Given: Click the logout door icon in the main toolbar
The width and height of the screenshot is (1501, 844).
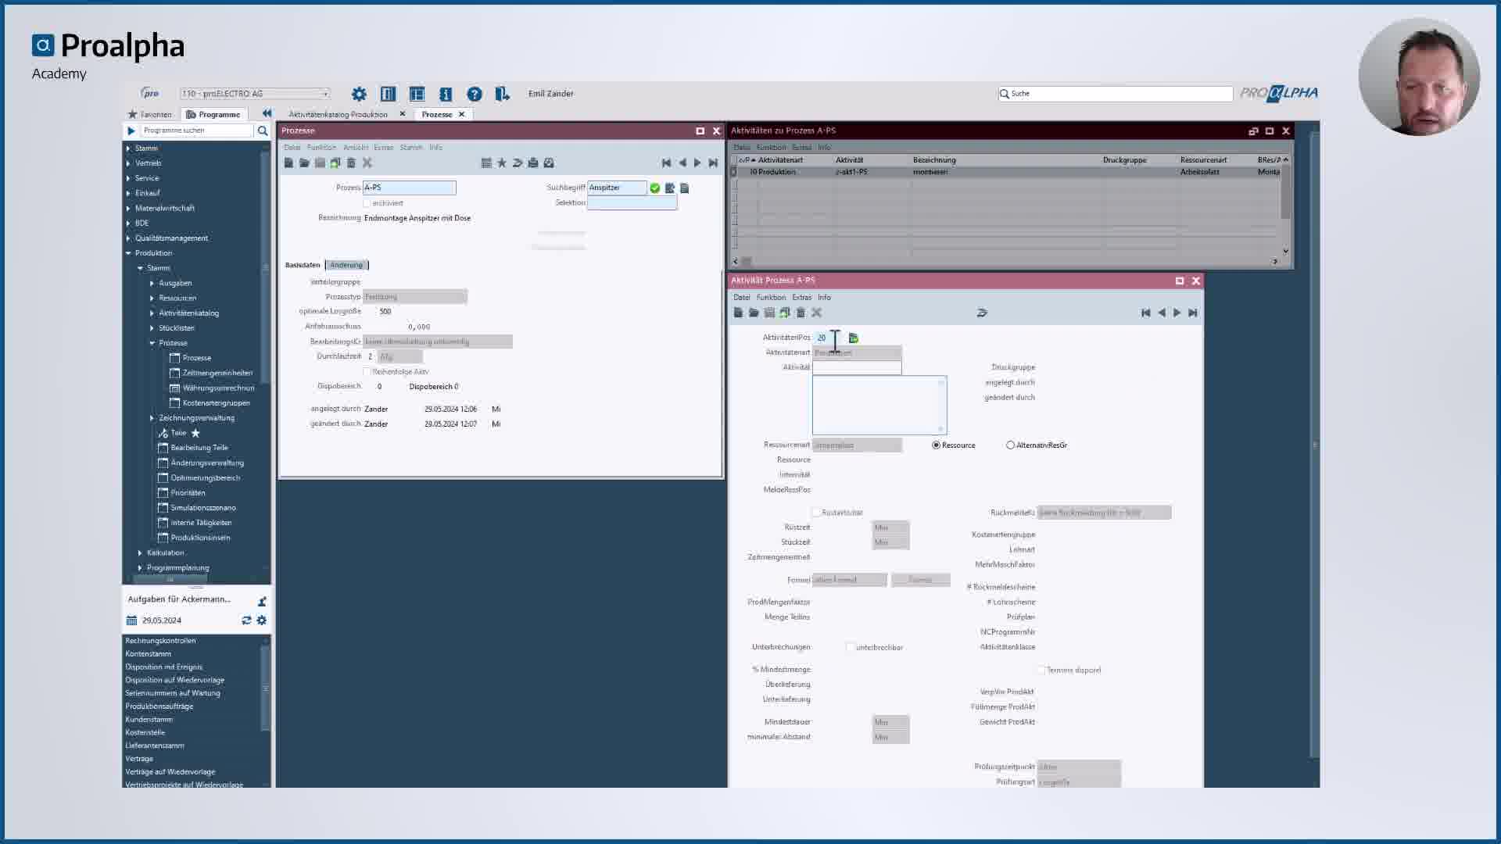Looking at the screenshot, I should coord(502,94).
